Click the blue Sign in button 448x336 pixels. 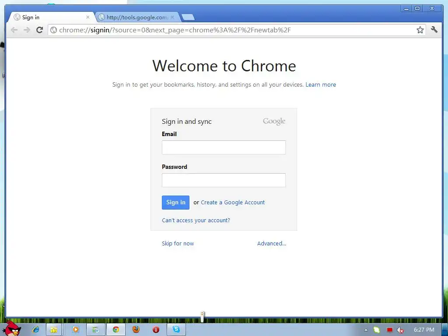176,203
